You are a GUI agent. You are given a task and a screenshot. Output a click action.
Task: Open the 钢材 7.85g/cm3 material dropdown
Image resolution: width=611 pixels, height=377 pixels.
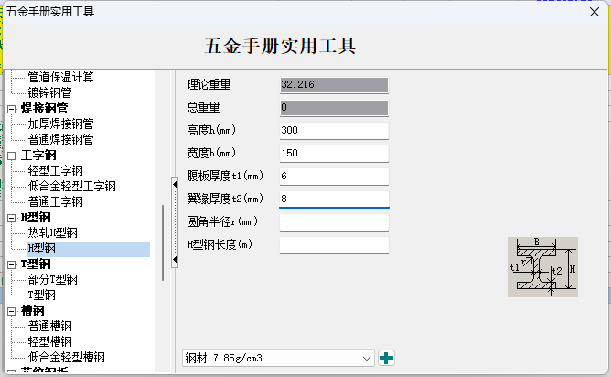pyautogui.click(x=278, y=358)
